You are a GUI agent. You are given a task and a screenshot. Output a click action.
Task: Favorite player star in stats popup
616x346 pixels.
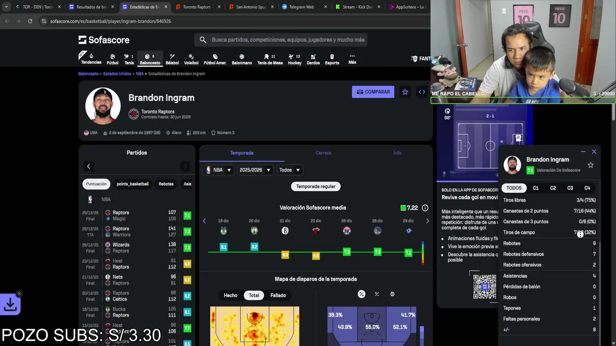click(x=590, y=165)
